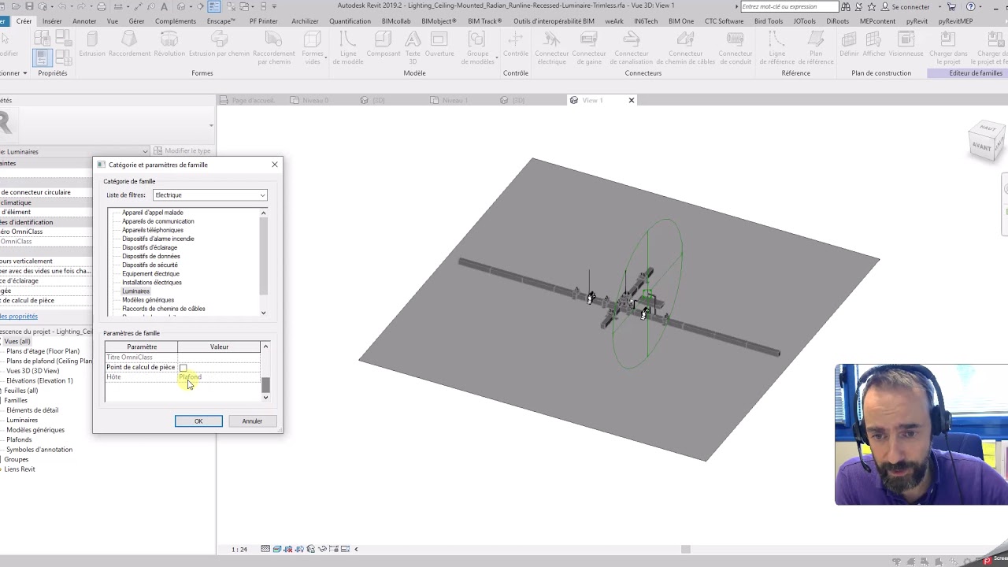Click Afficher plan de construction

click(x=874, y=43)
